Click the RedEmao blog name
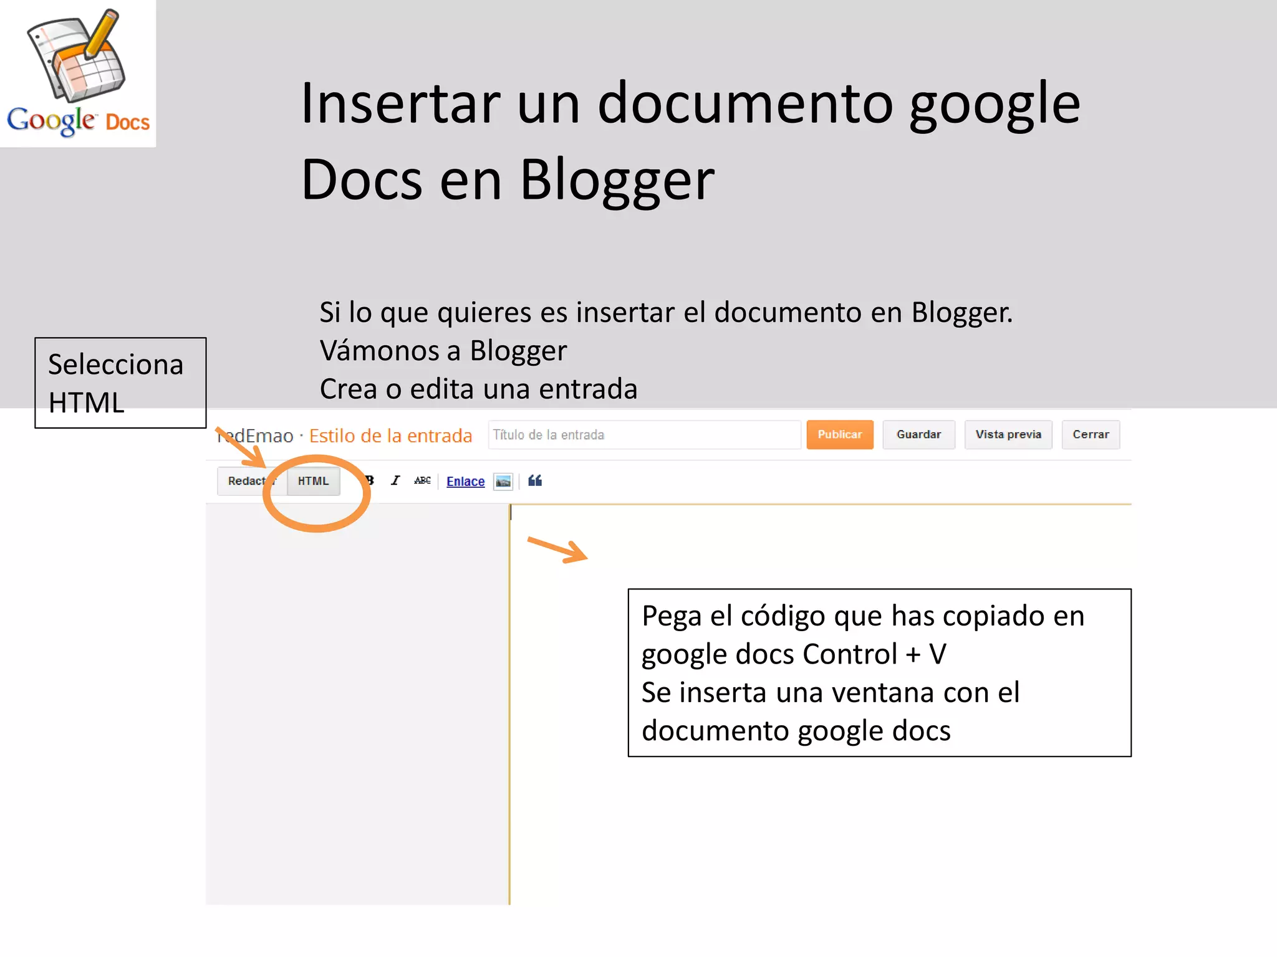The width and height of the screenshot is (1277, 957). (255, 436)
